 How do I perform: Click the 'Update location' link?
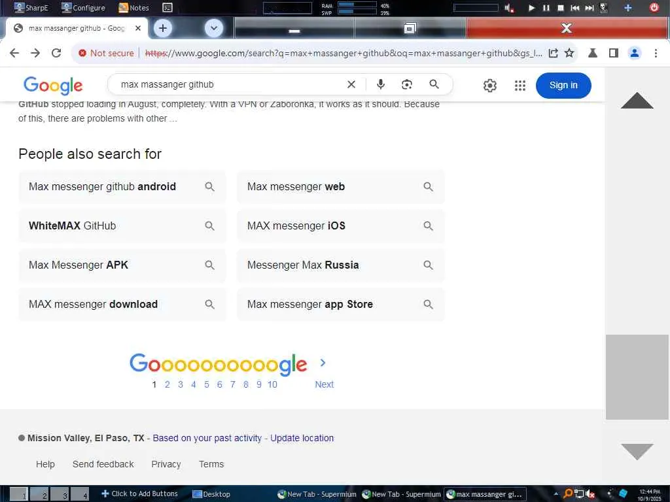[x=302, y=439]
